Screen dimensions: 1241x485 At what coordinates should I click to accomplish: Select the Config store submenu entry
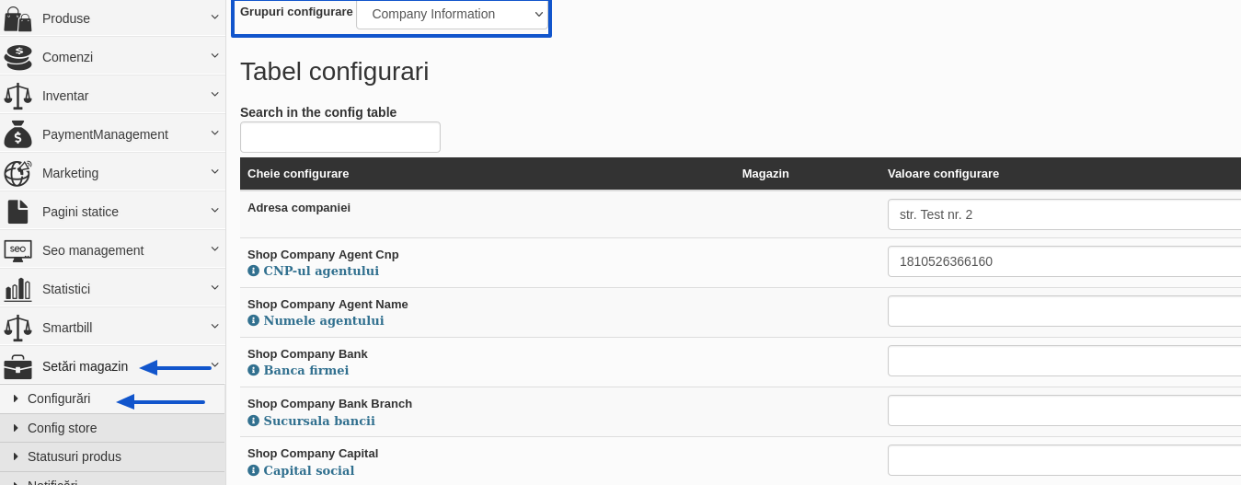(x=112, y=428)
